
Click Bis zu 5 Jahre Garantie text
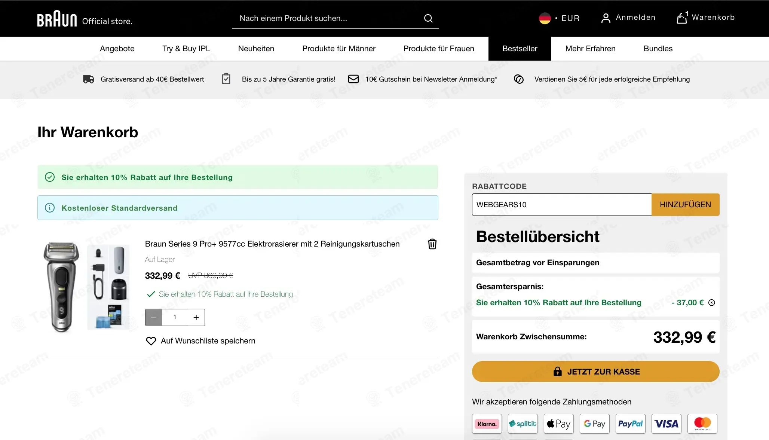coord(288,79)
